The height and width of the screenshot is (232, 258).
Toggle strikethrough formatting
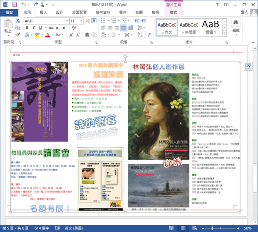point(51,28)
